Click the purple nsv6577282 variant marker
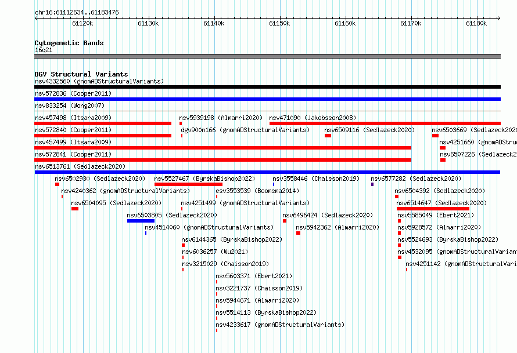The image size is (517, 353). [x=372, y=184]
